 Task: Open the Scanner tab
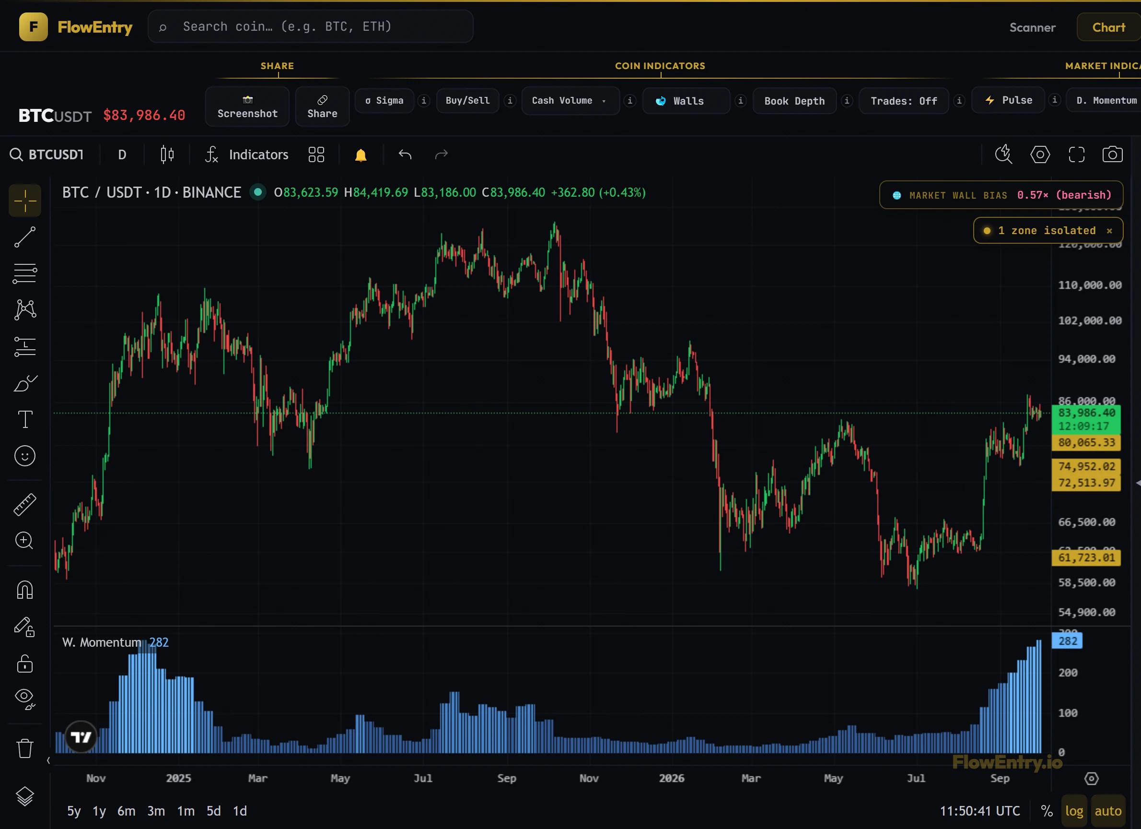click(1032, 27)
